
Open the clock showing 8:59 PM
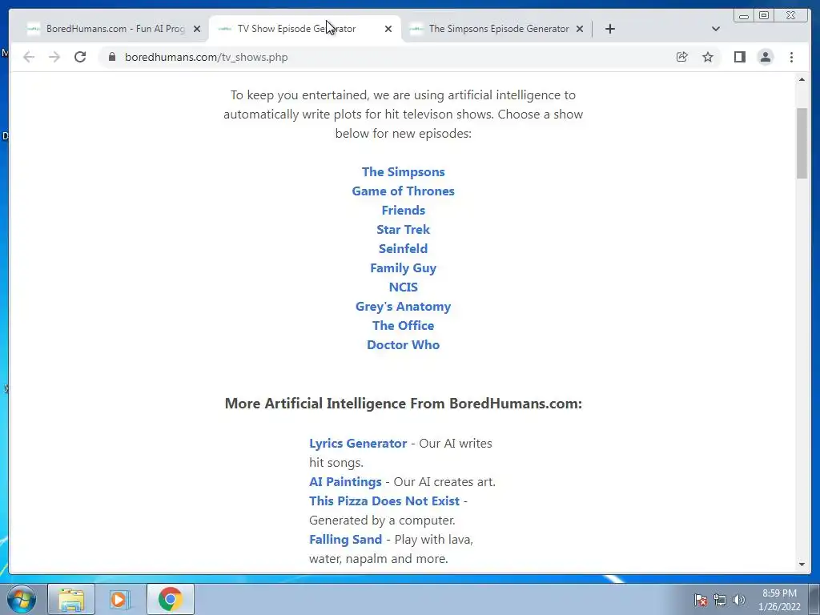click(x=779, y=600)
